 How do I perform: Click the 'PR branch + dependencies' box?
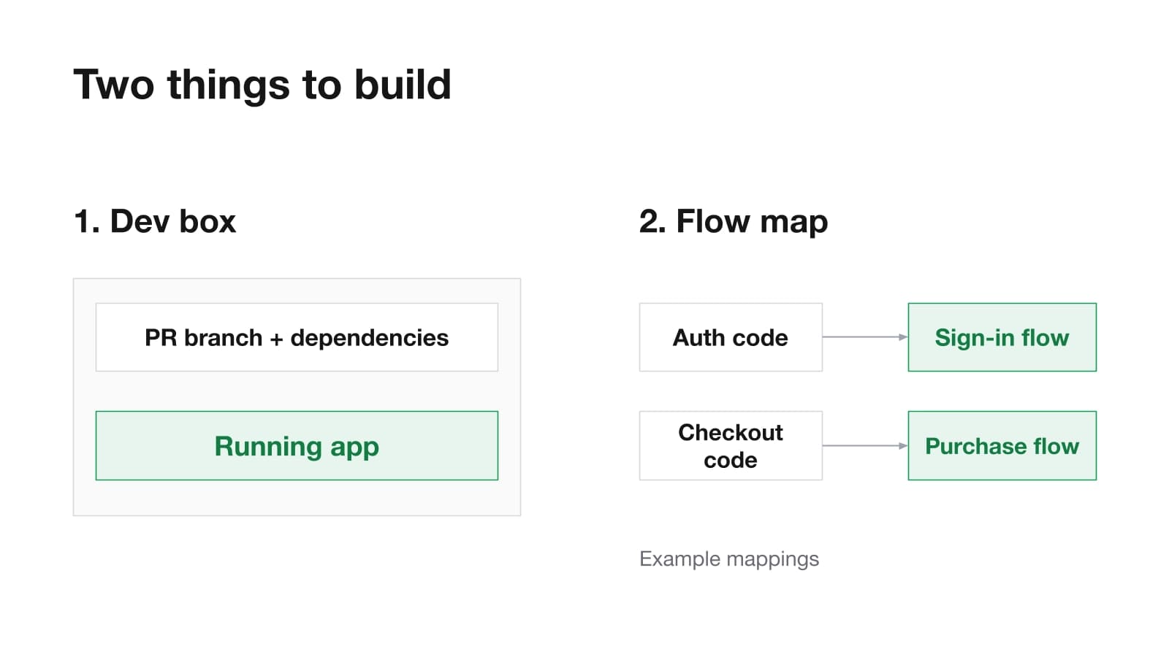(x=297, y=337)
